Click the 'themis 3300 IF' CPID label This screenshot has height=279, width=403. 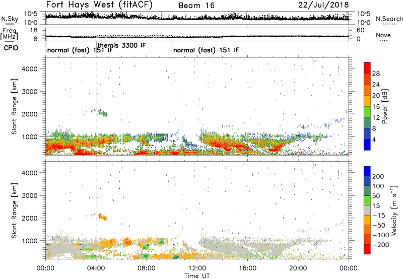coord(122,45)
